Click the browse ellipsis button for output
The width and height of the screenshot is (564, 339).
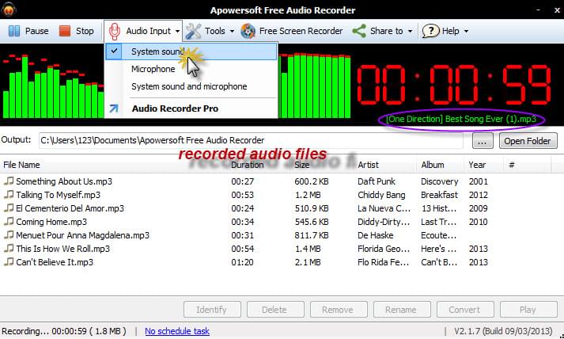[x=483, y=141]
